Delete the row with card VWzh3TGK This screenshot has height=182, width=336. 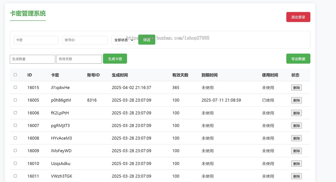tap(297, 176)
